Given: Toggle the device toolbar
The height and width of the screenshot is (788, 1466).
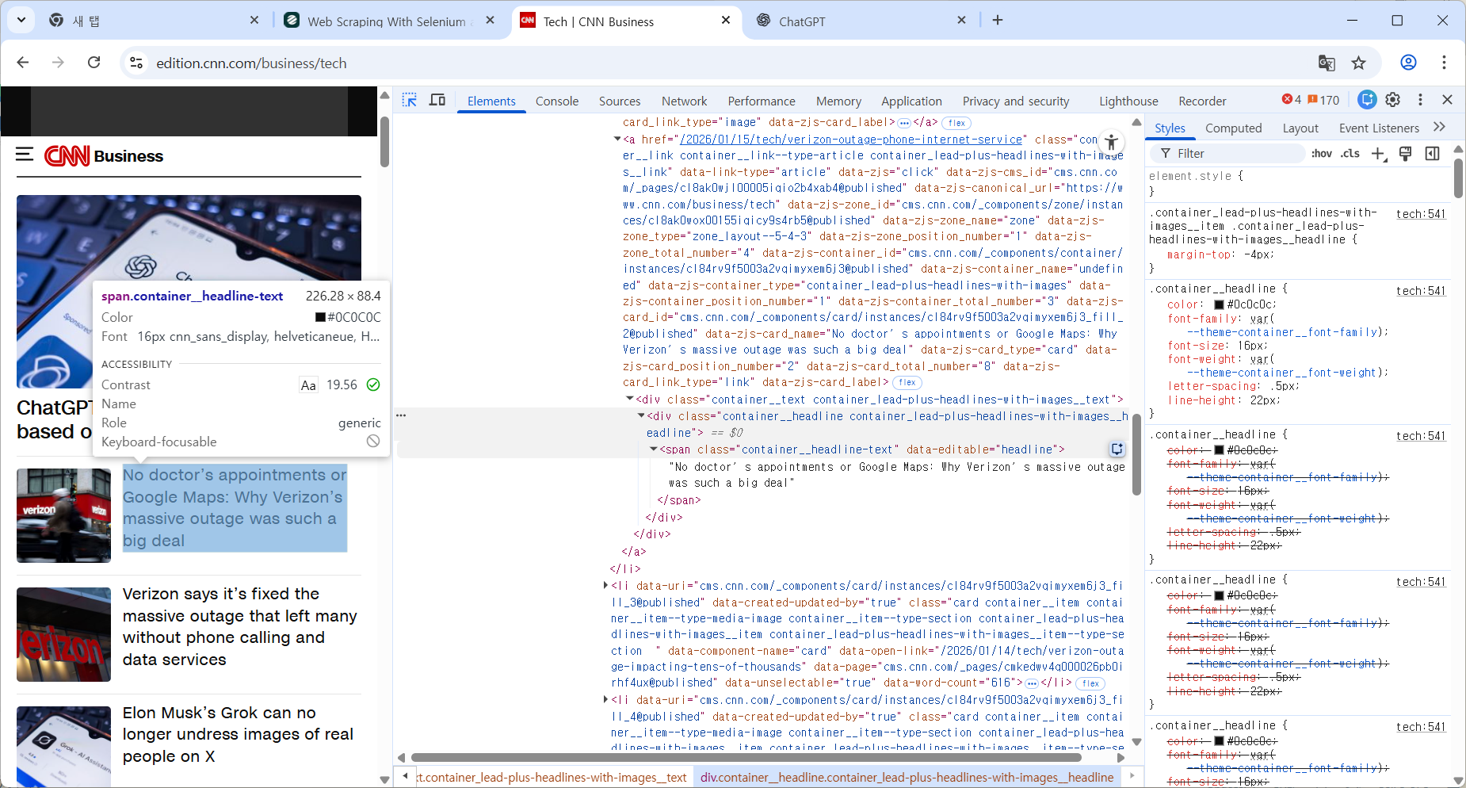Looking at the screenshot, I should pyautogui.click(x=437, y=100).
